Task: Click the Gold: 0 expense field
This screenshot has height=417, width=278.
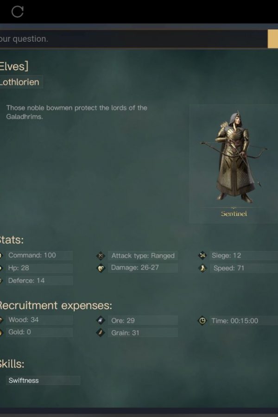Action: pyautogui.click(x=39, y=332)
